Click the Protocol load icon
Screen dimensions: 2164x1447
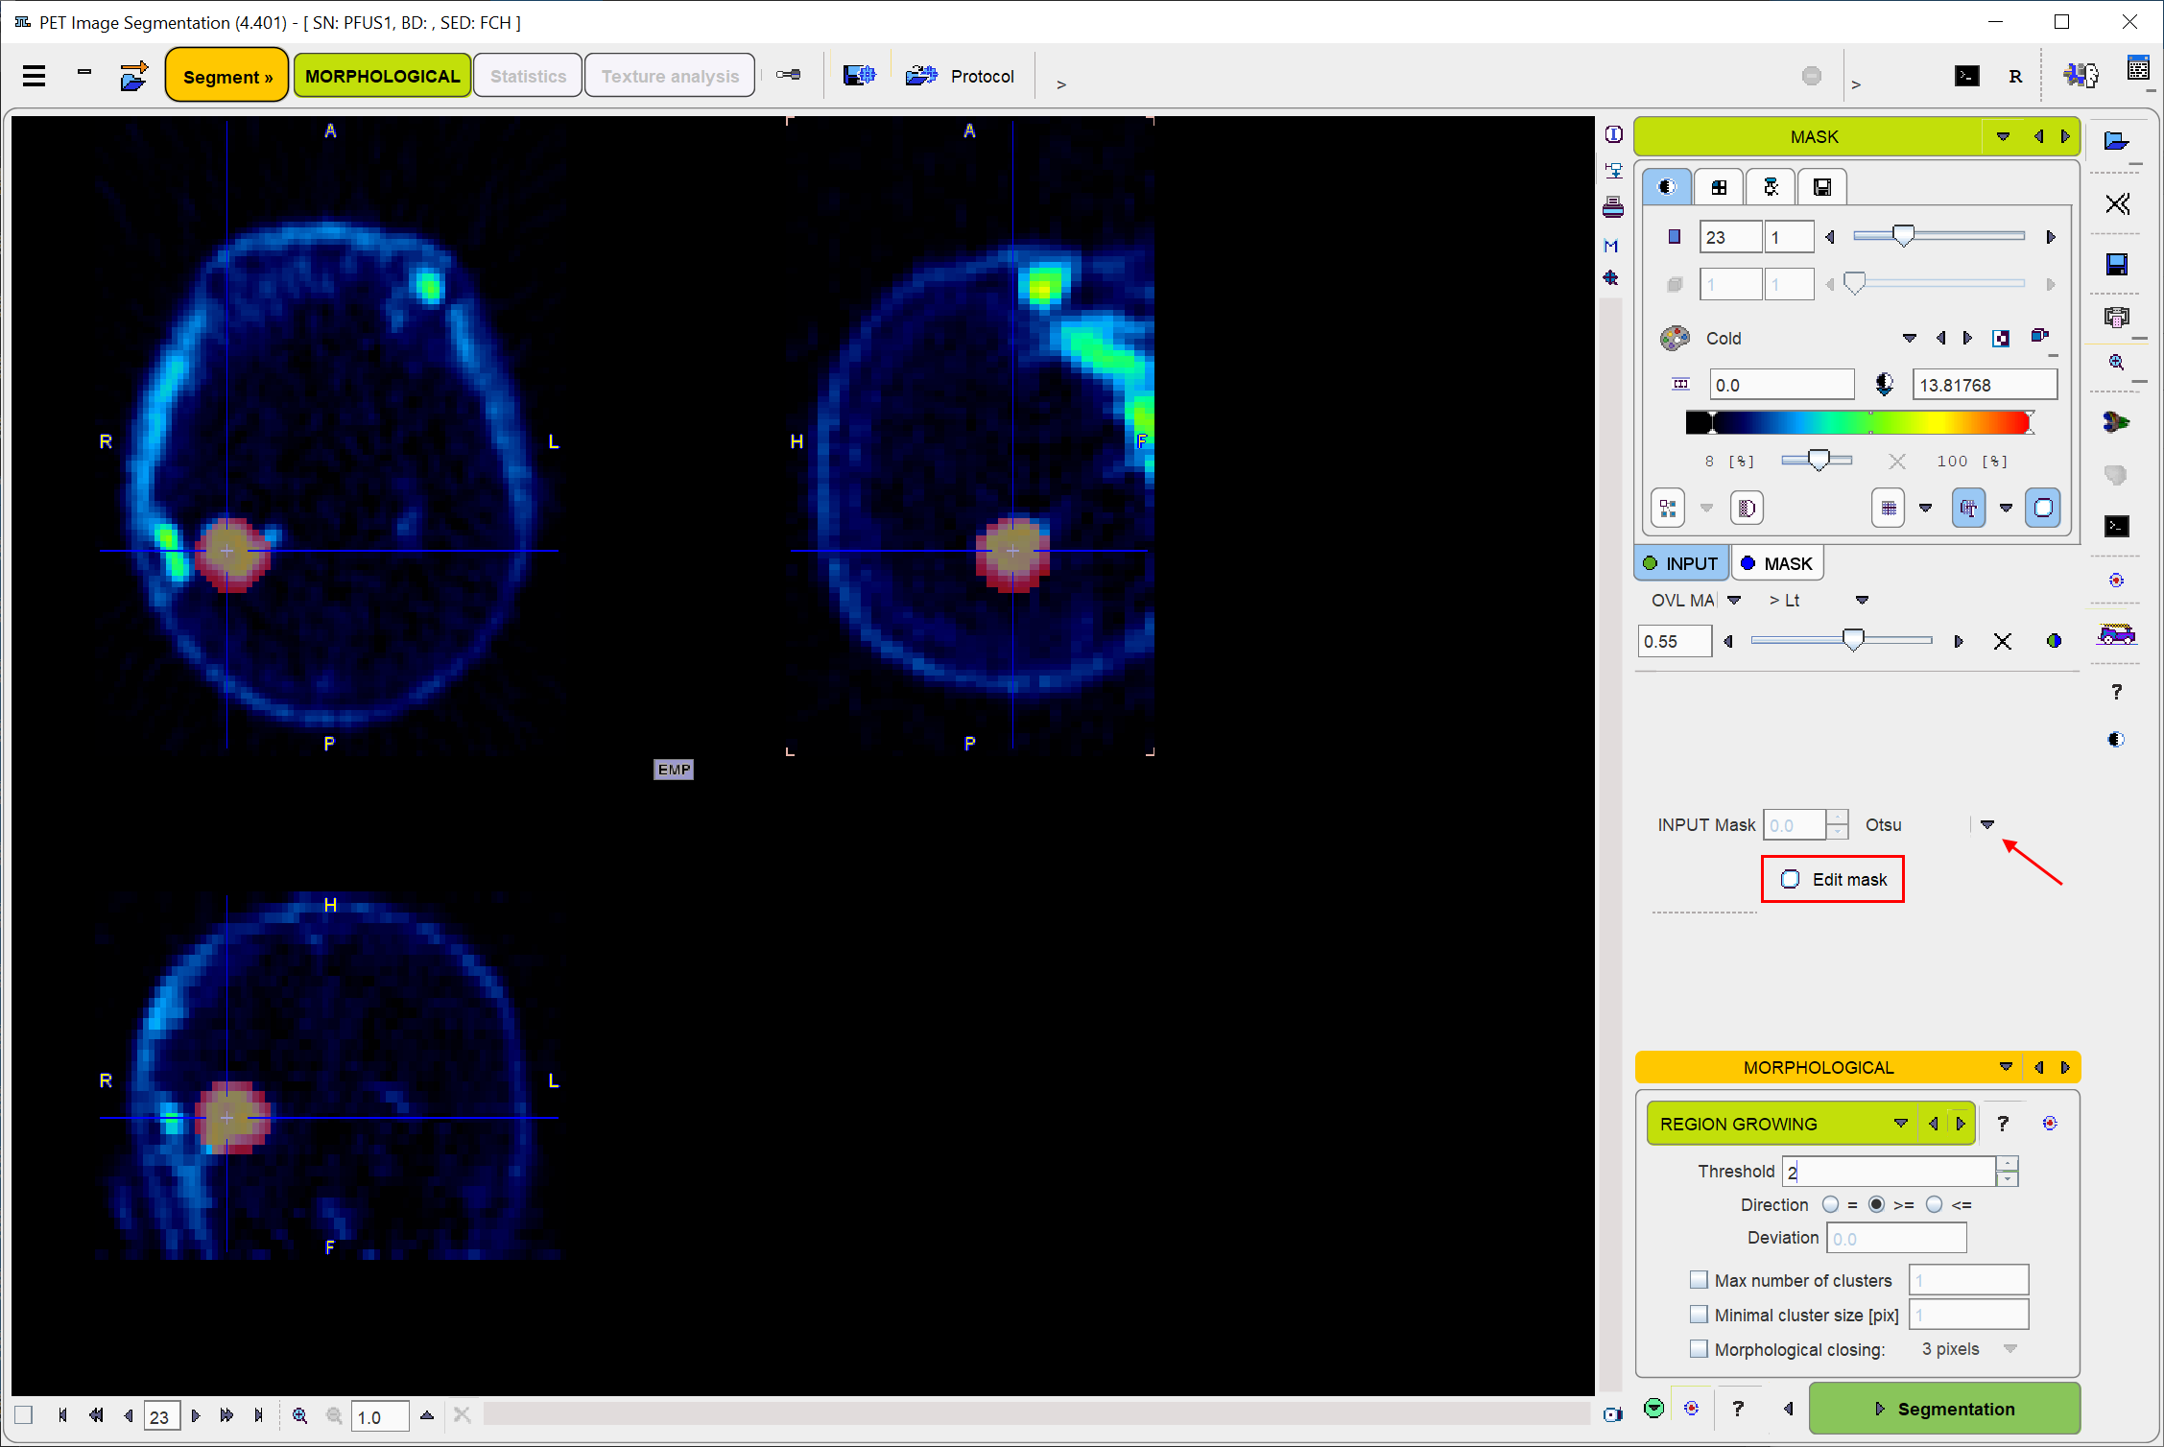click(921, 76)
